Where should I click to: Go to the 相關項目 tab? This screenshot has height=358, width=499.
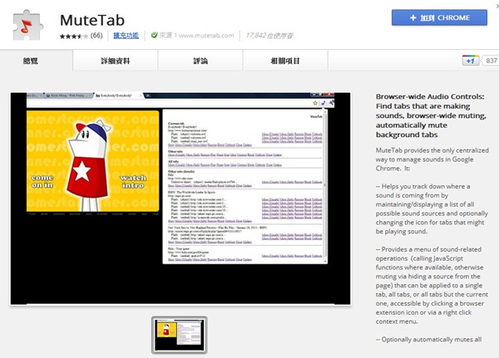click(285, 61)
